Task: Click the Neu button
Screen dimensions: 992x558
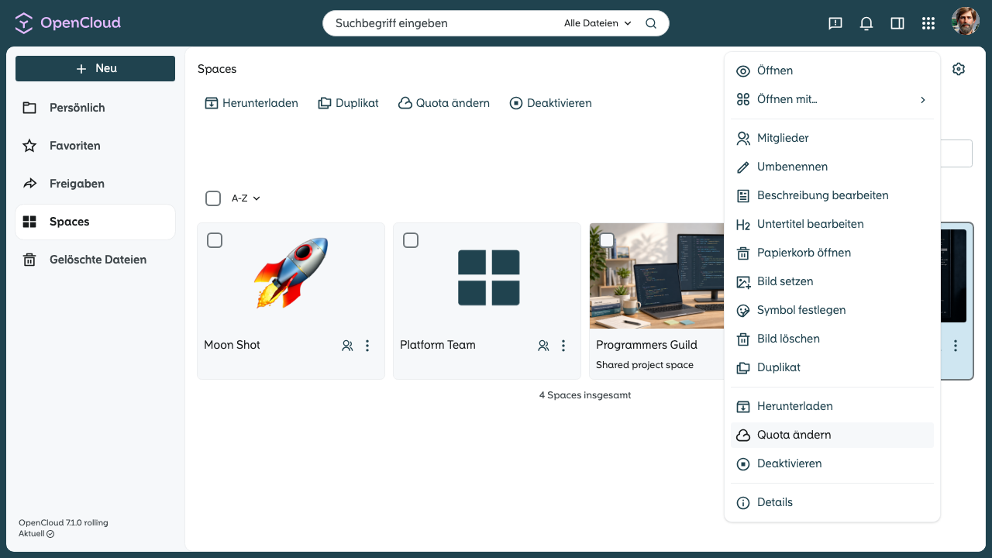Action: point(95,68)
